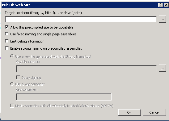Screen dimensions: 169x121
Task: Enable strong naming on precompiled assemblies
Action: [7, 48]
